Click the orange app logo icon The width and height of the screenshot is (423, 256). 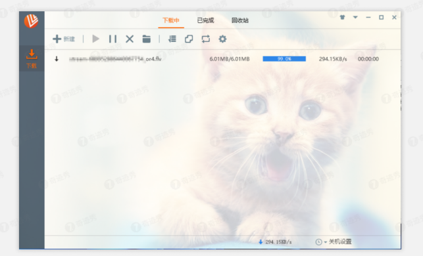pyautogui.click(x=31, y=21)
